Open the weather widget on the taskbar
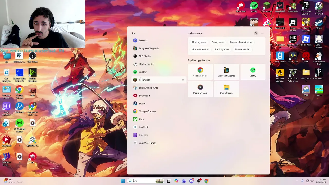329x185 pixels. coord(12,181)
